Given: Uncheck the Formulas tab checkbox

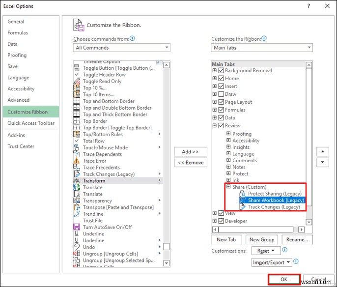Looking at the screenshot, I should 221,110.
